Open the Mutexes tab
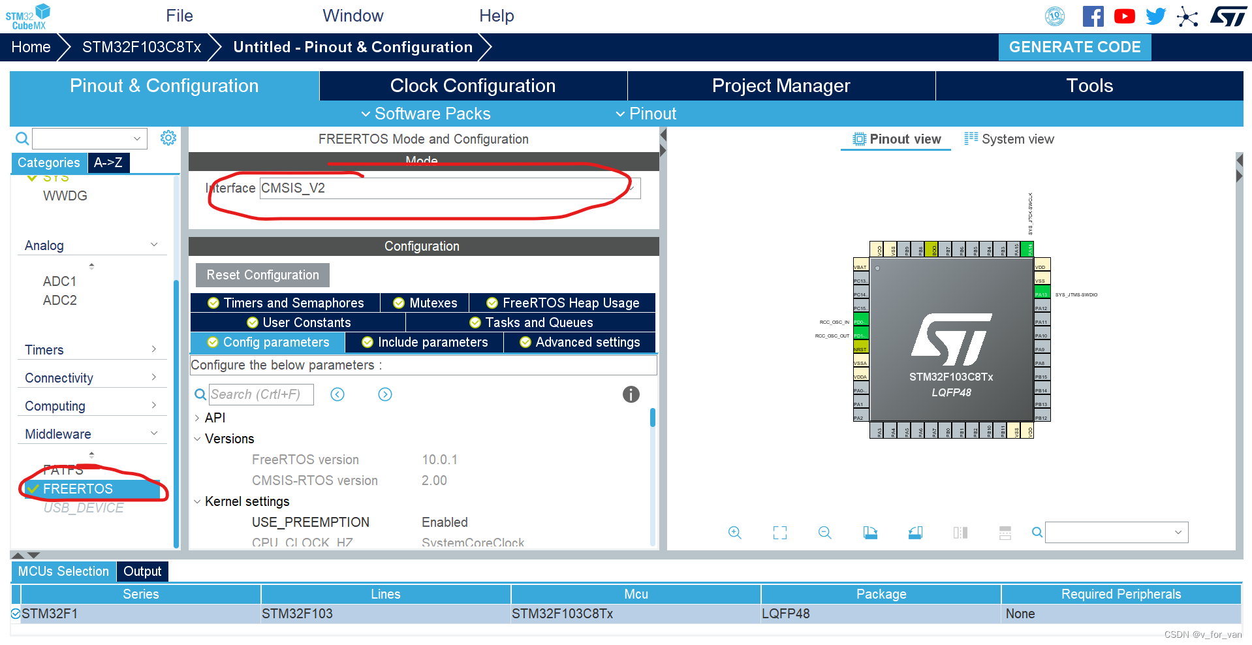1252x645 pixels. point(424,303)
